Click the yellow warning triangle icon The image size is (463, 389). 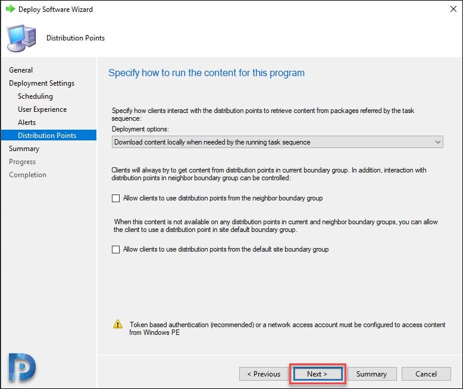click(x=118, y=324)
